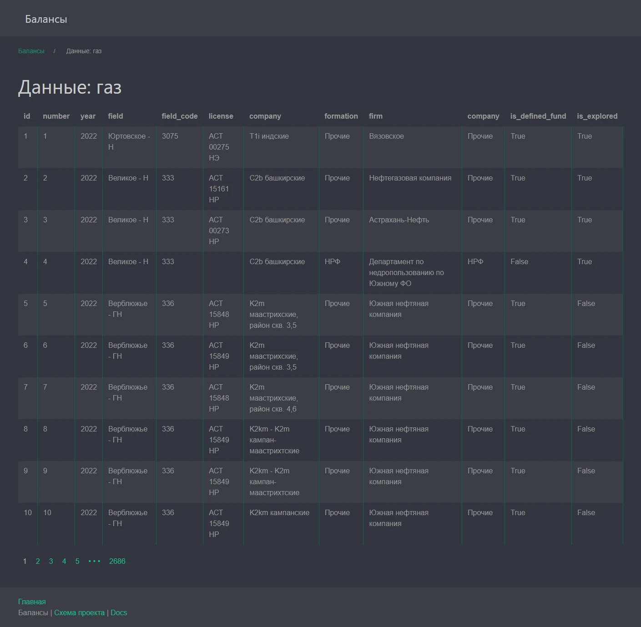Click the False value in row 4
This screenshot has width=641, height=627.
click(x=519, y=261)
